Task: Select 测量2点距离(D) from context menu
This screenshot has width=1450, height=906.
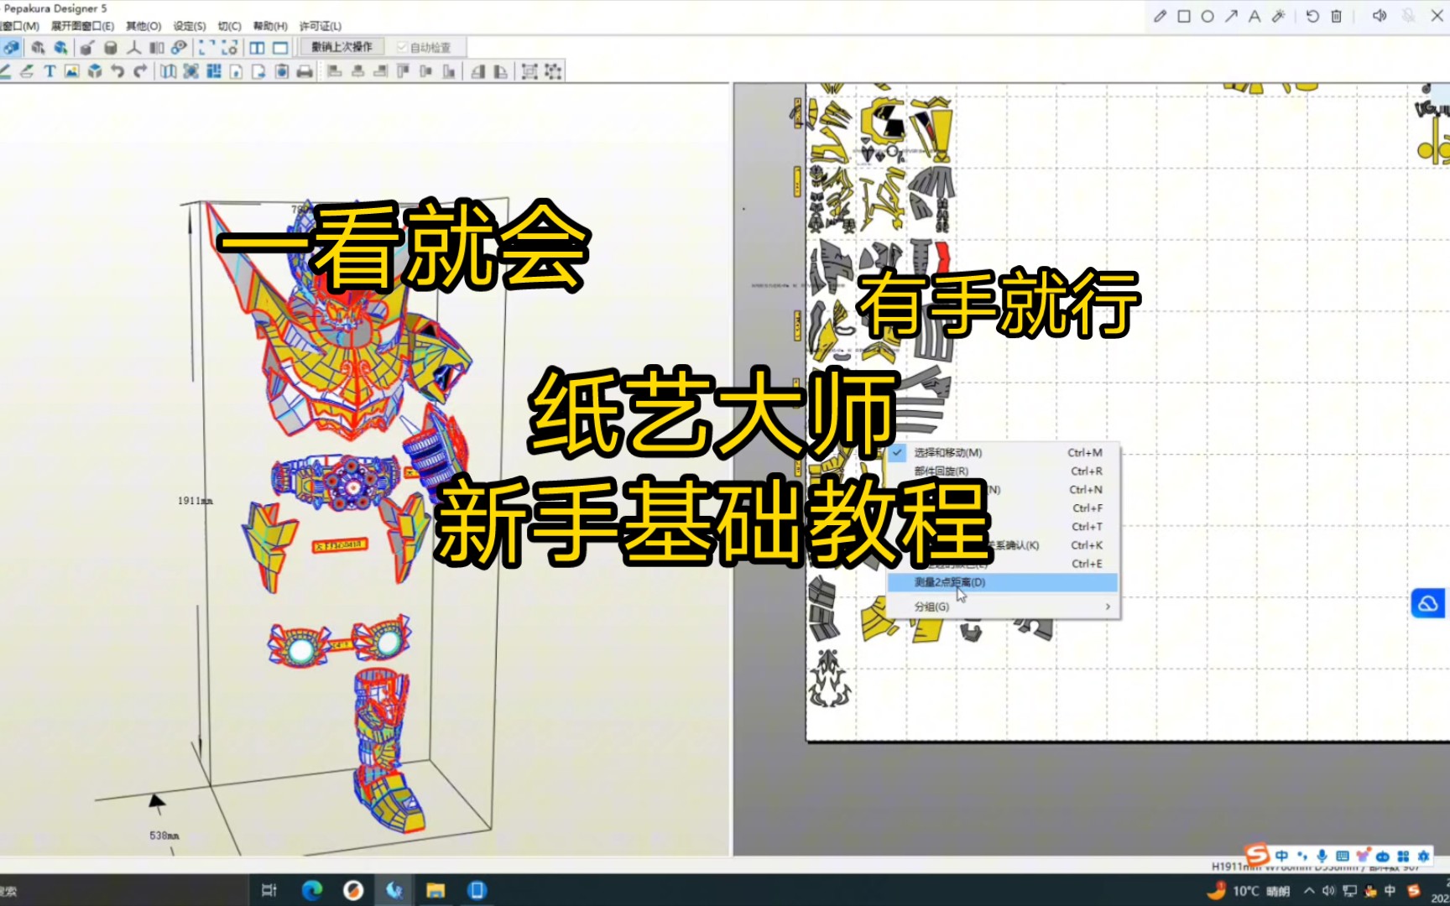Action: point(950,582)
